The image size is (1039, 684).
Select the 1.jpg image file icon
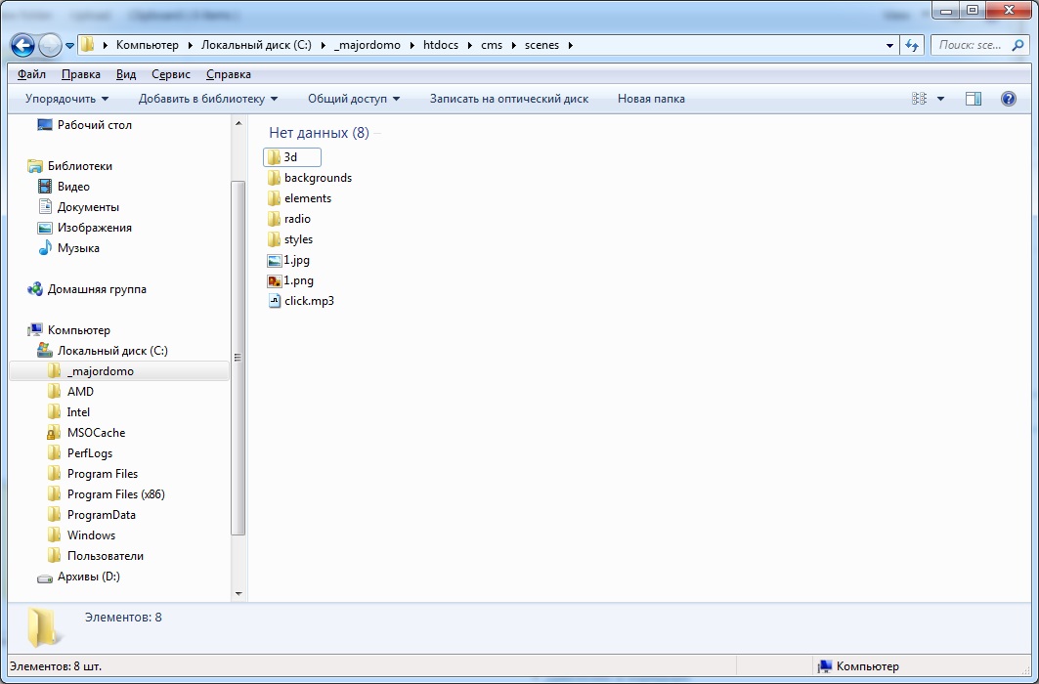coord(275,260)
